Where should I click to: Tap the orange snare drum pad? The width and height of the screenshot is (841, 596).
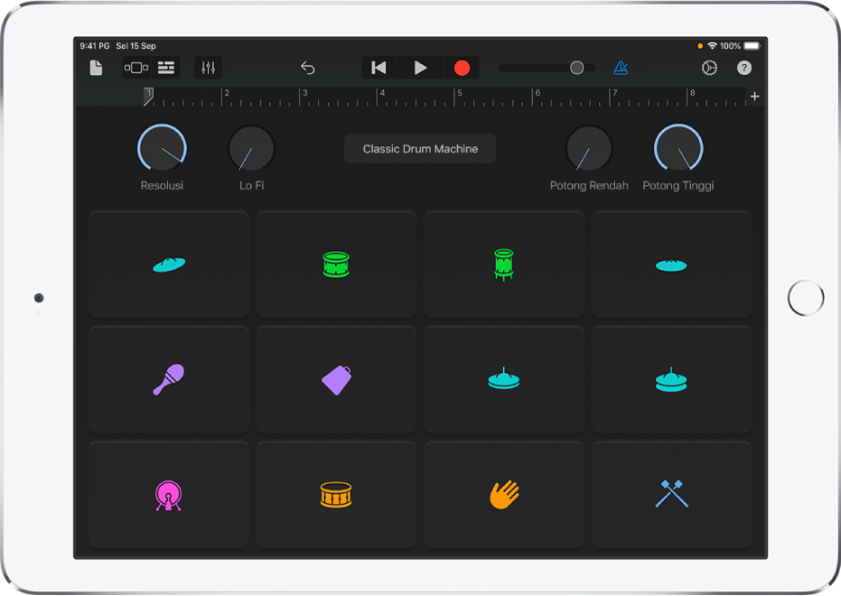(x=336, y=495)
